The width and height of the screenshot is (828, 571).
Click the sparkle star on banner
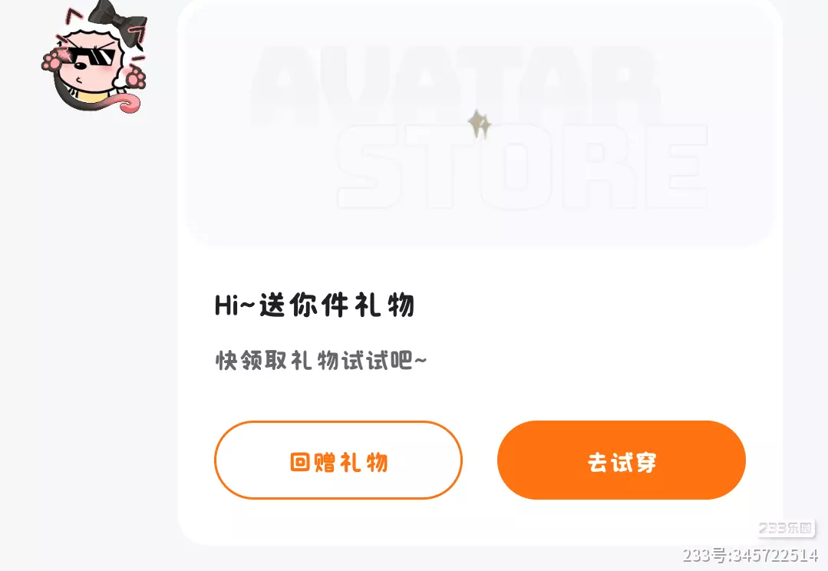coord(480,124)
